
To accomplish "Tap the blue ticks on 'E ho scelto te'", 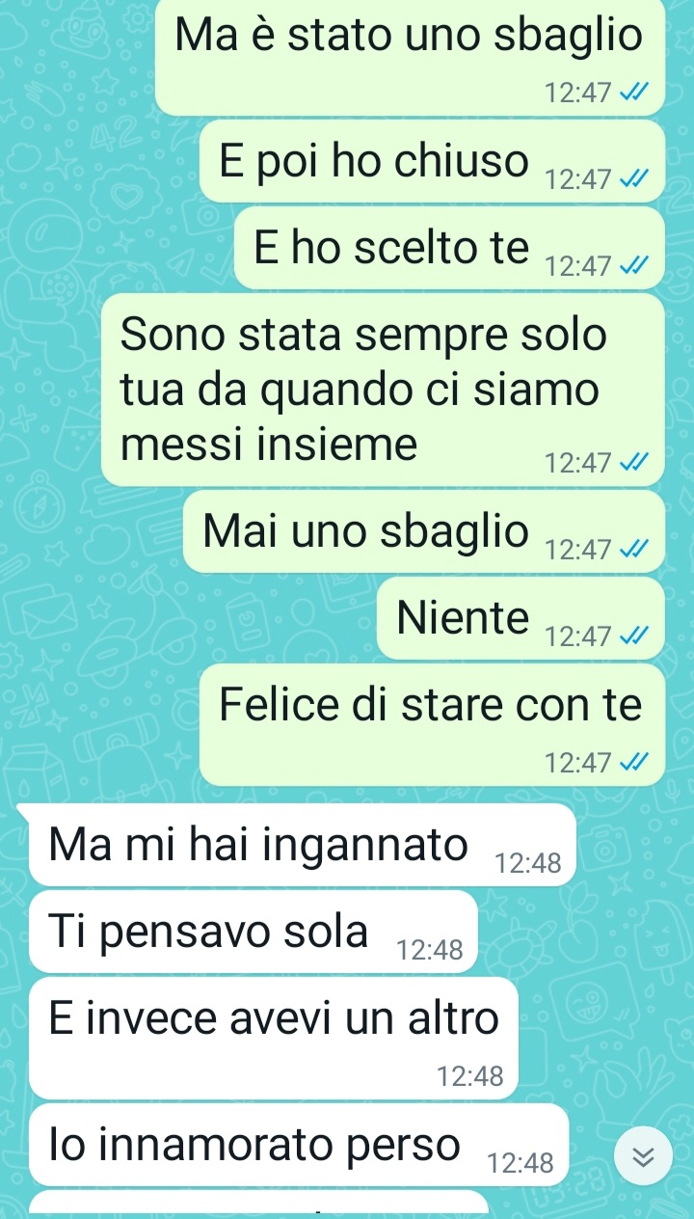I will point(634,267).
